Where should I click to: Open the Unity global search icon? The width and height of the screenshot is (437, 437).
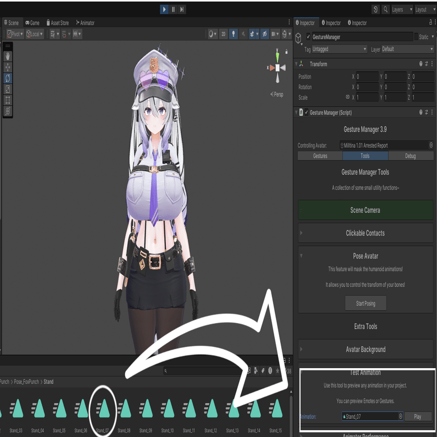[x=385, y=9]
